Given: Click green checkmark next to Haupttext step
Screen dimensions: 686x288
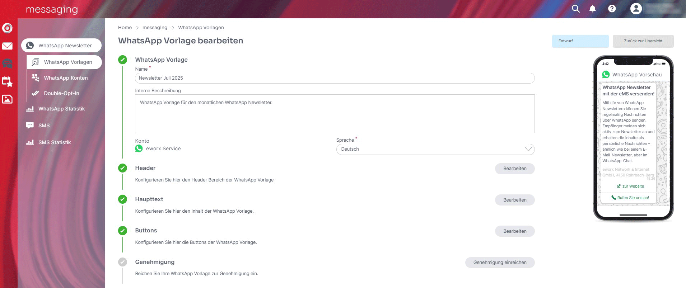Looking at the screenshot, I should (x=122, y=199).
